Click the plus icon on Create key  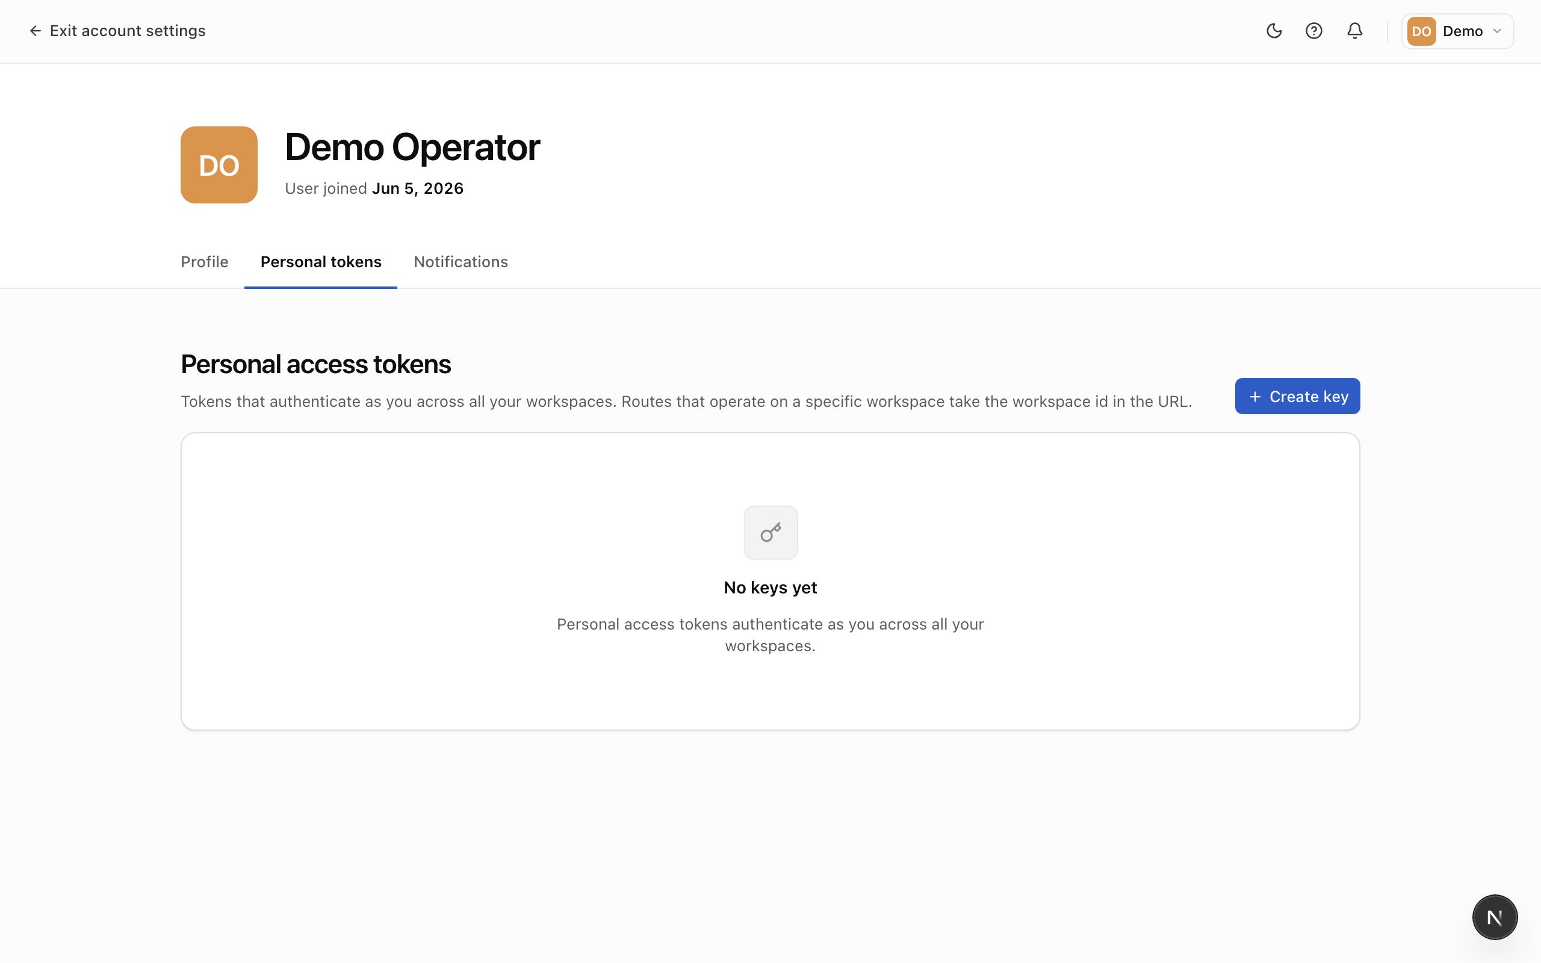[x=1254, y=397]
